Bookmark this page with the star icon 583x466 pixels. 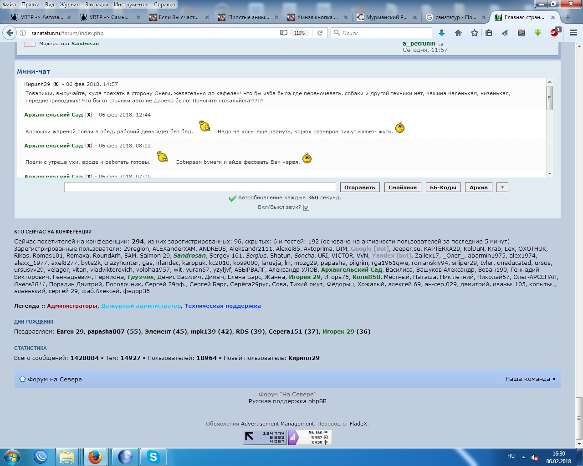click(x=474, y=33)
